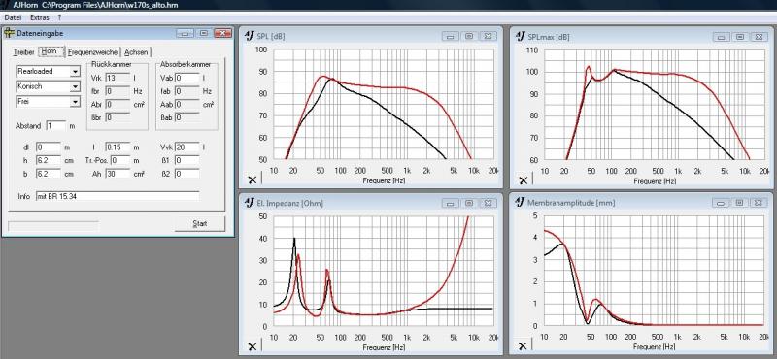The height and width of the screenshot is (359, 777).
Task: Maximize the Membranamplitude graph window
Action: [x=739, y=203]
